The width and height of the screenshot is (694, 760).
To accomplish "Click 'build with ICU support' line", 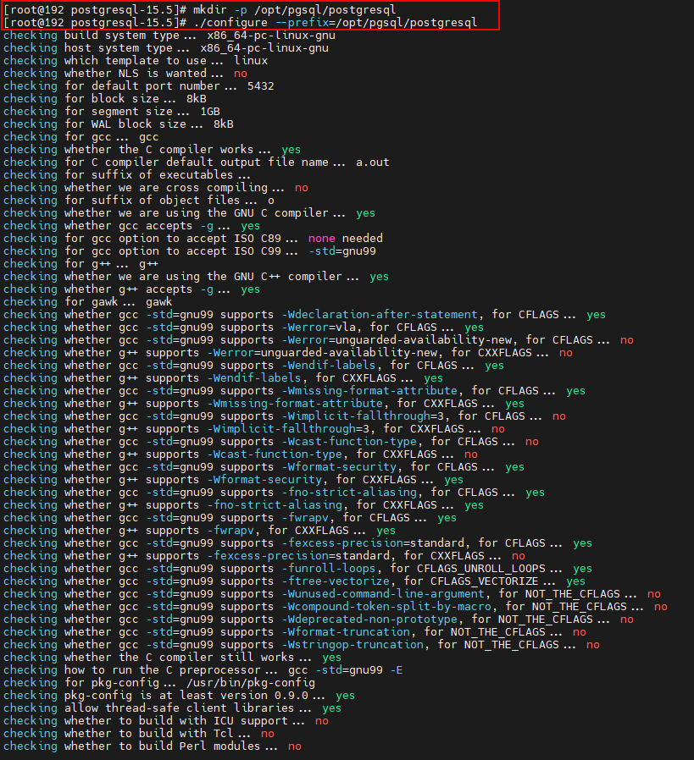I will [166, 721].
